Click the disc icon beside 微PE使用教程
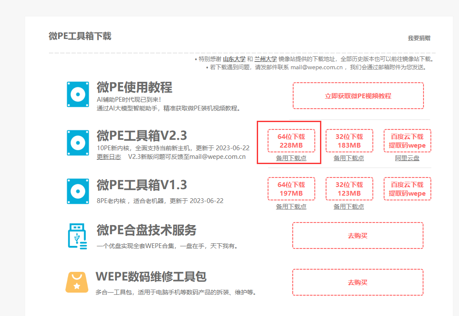 [78, 94]
